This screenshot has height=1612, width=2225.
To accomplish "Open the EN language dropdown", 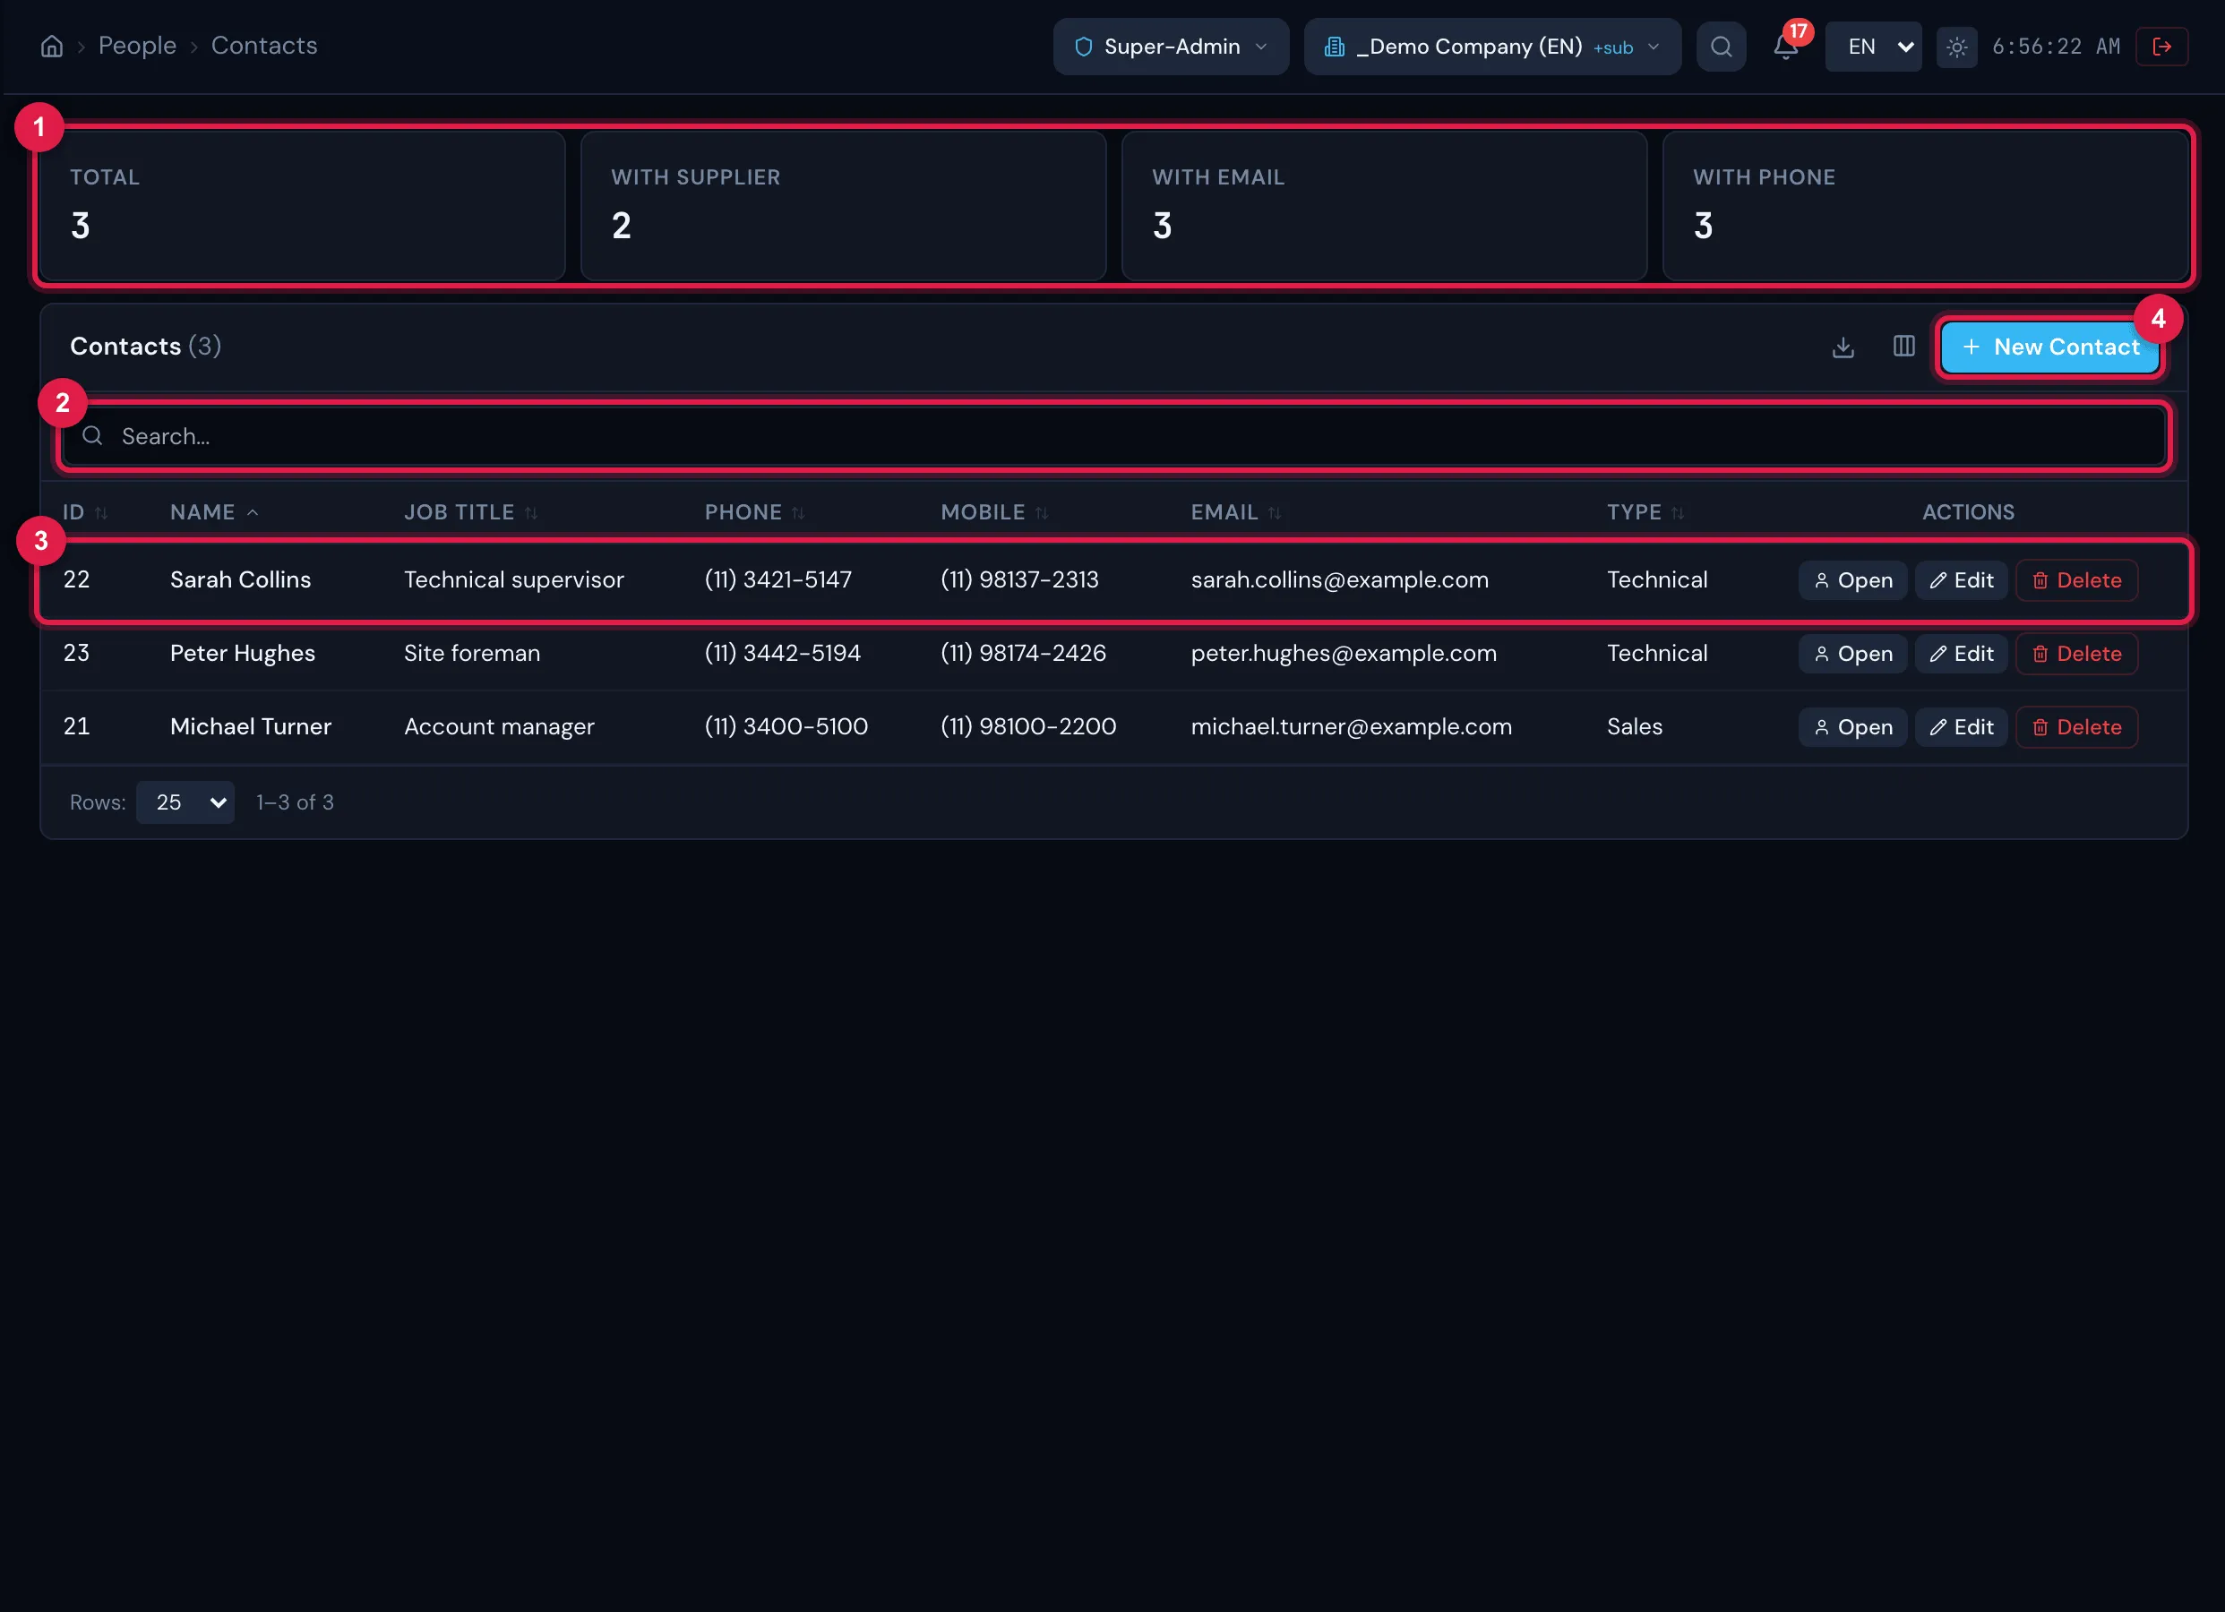I will [1873, 46].
